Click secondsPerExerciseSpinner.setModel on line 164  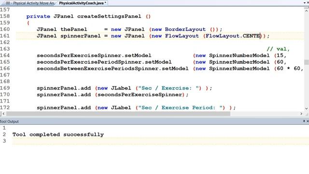pos(94,56)
